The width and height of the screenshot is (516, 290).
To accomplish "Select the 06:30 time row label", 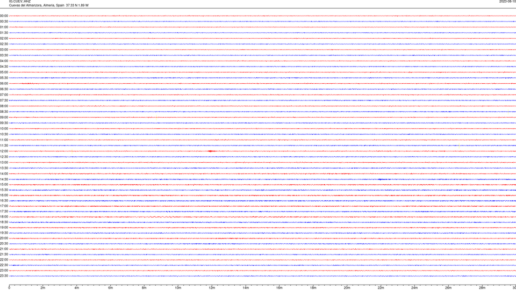I will pyautogui.click(x=4, y=89).
